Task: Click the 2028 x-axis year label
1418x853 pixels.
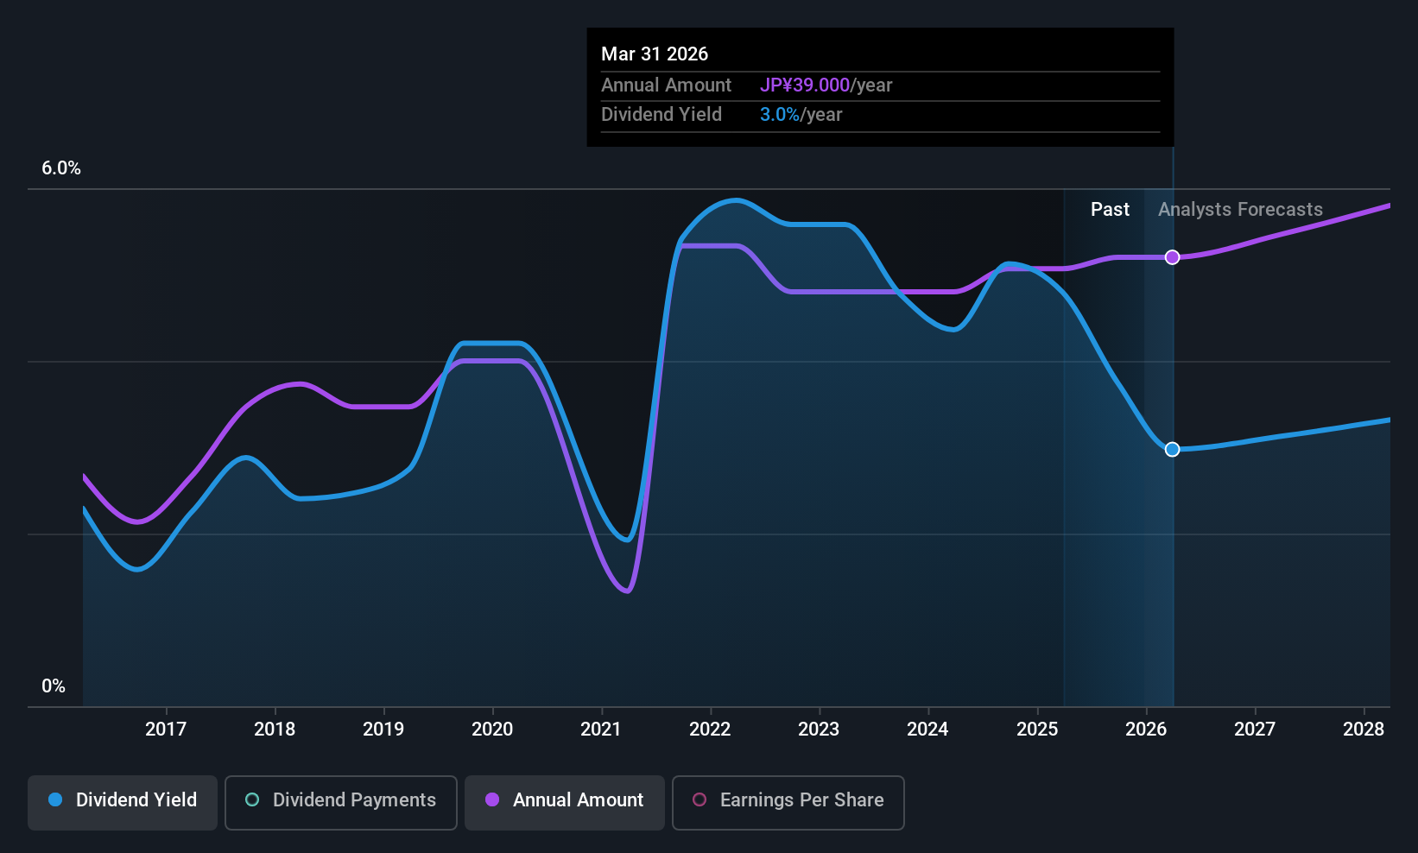Action: (x=1364, y=729)
